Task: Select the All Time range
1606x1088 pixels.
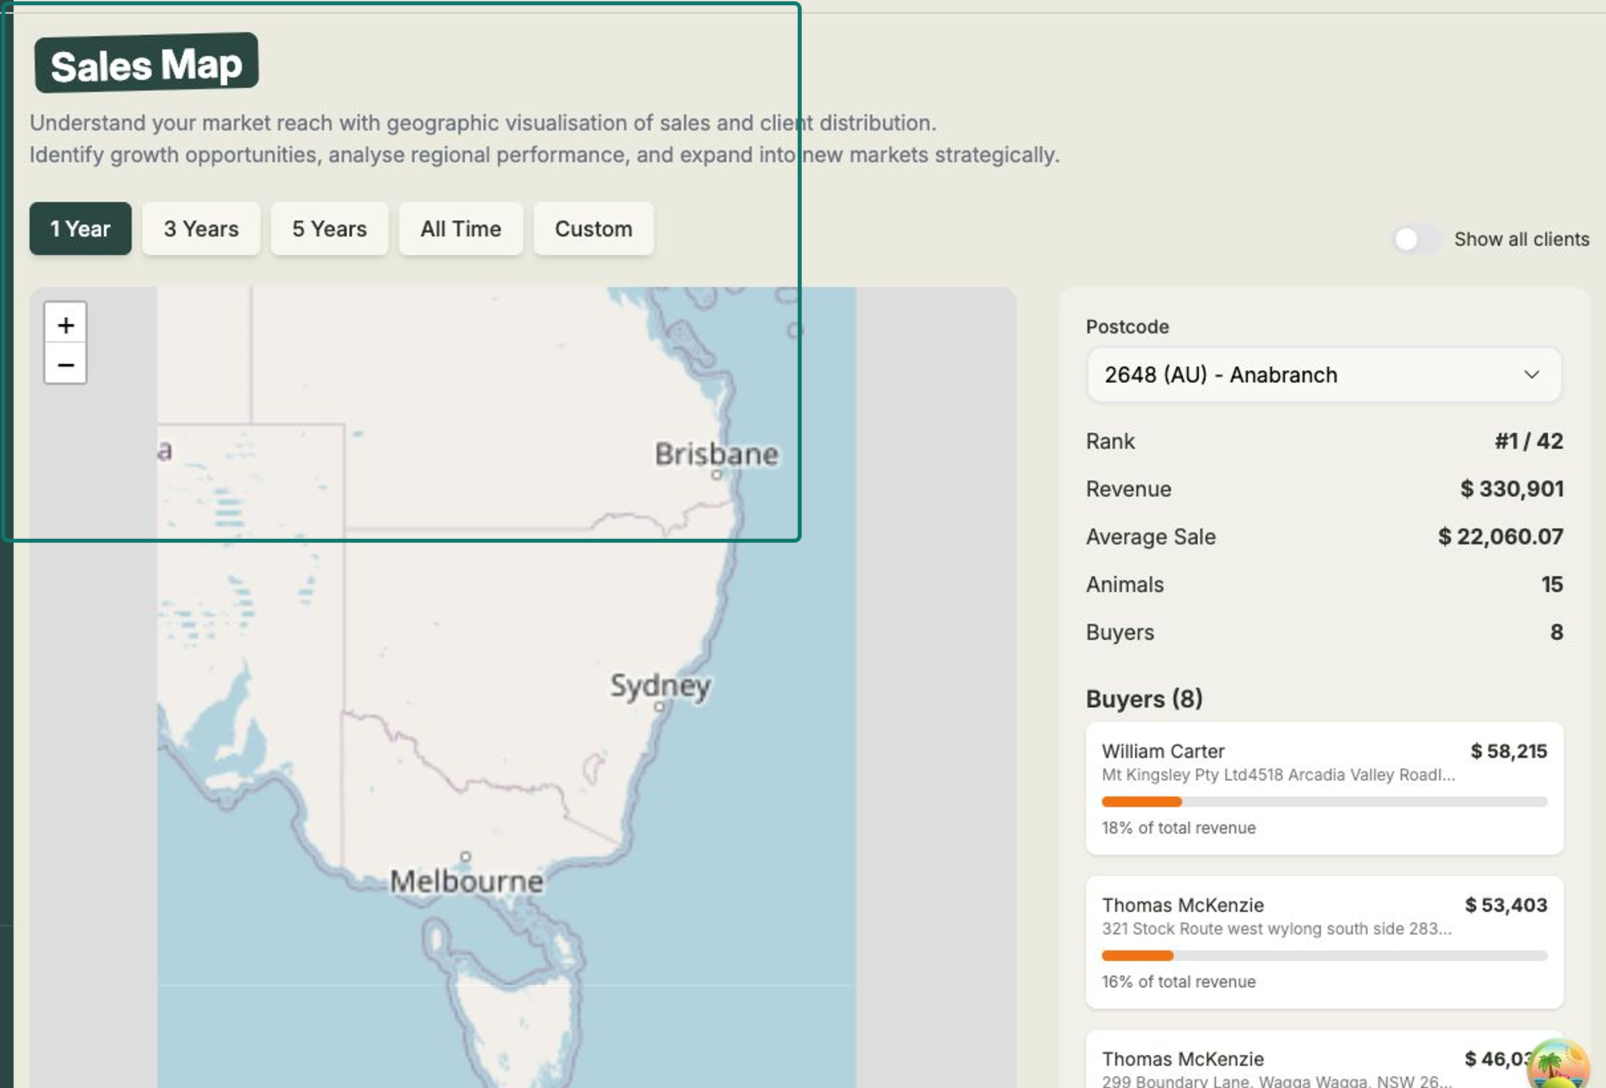Action: (x=461, y=229)
